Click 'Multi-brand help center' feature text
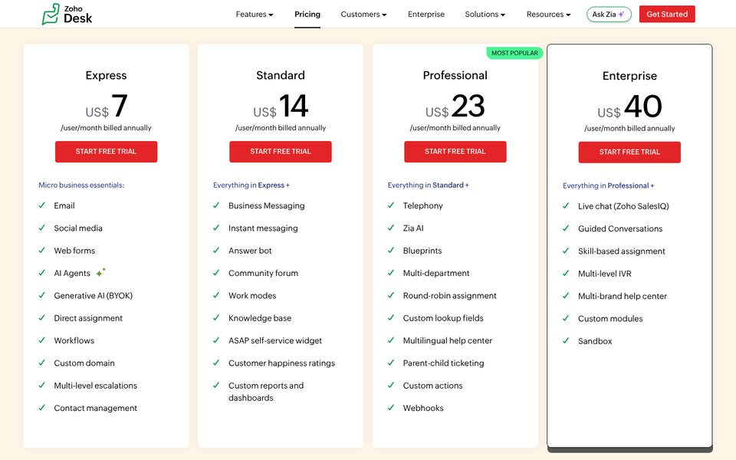 (623, 296)
